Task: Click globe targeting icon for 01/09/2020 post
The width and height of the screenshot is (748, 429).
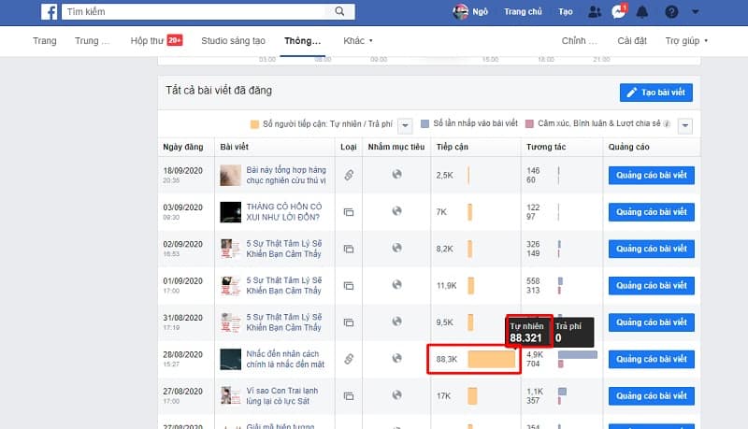Action: point(396,284)
